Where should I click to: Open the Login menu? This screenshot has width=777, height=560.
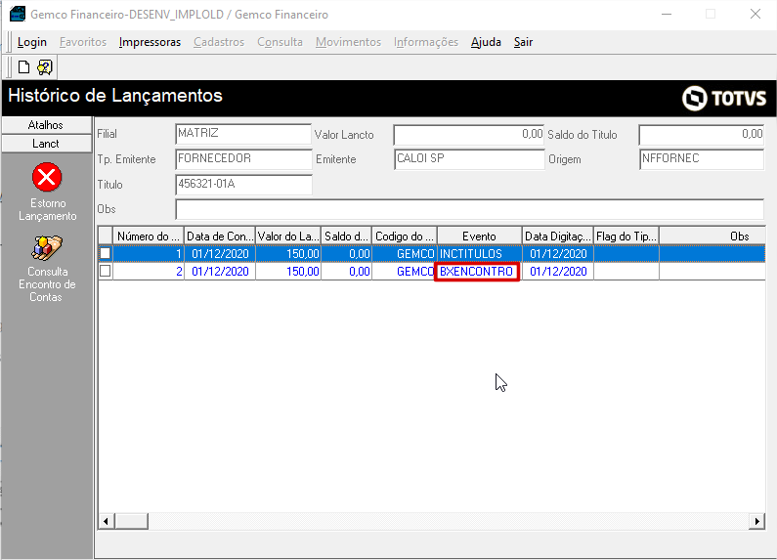[x=32, y=42]
